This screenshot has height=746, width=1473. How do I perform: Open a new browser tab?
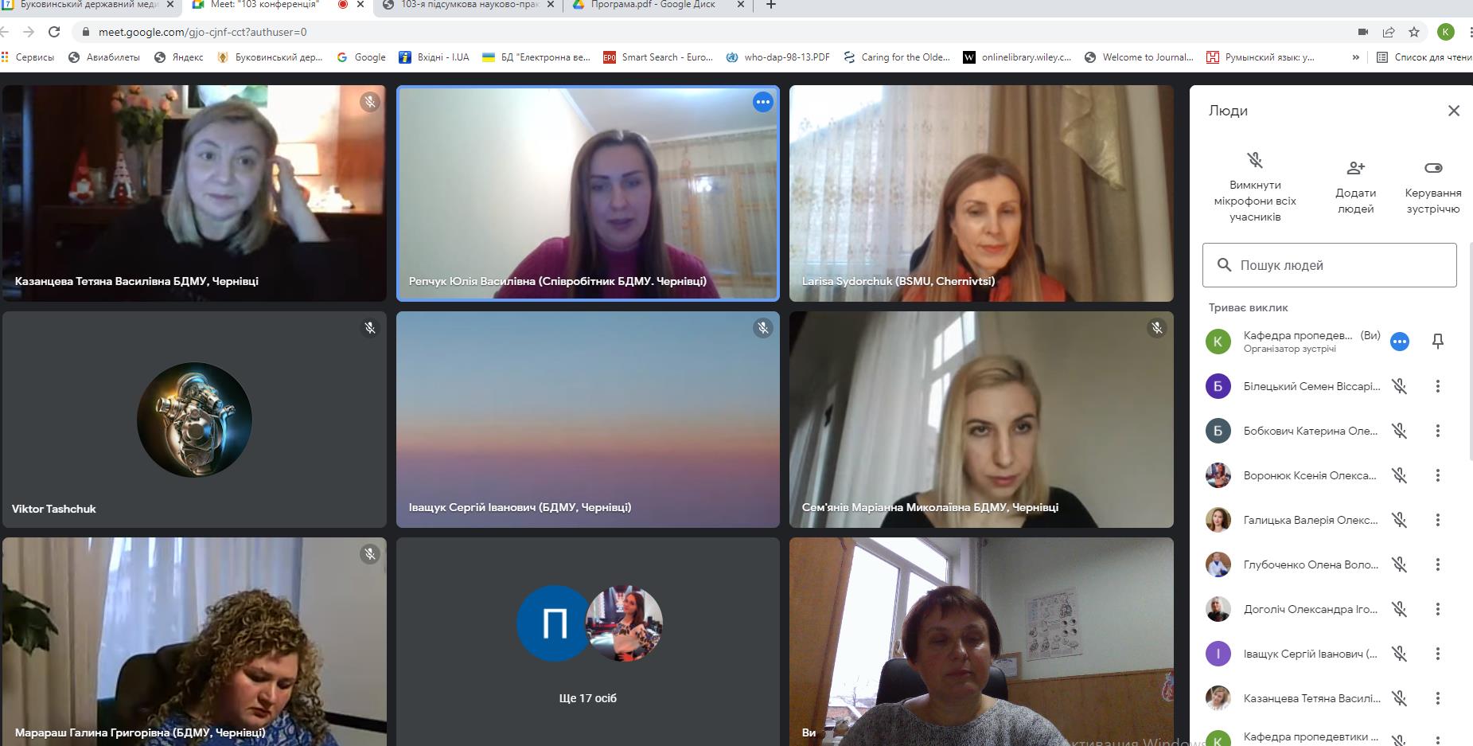[x=770, y=5]
